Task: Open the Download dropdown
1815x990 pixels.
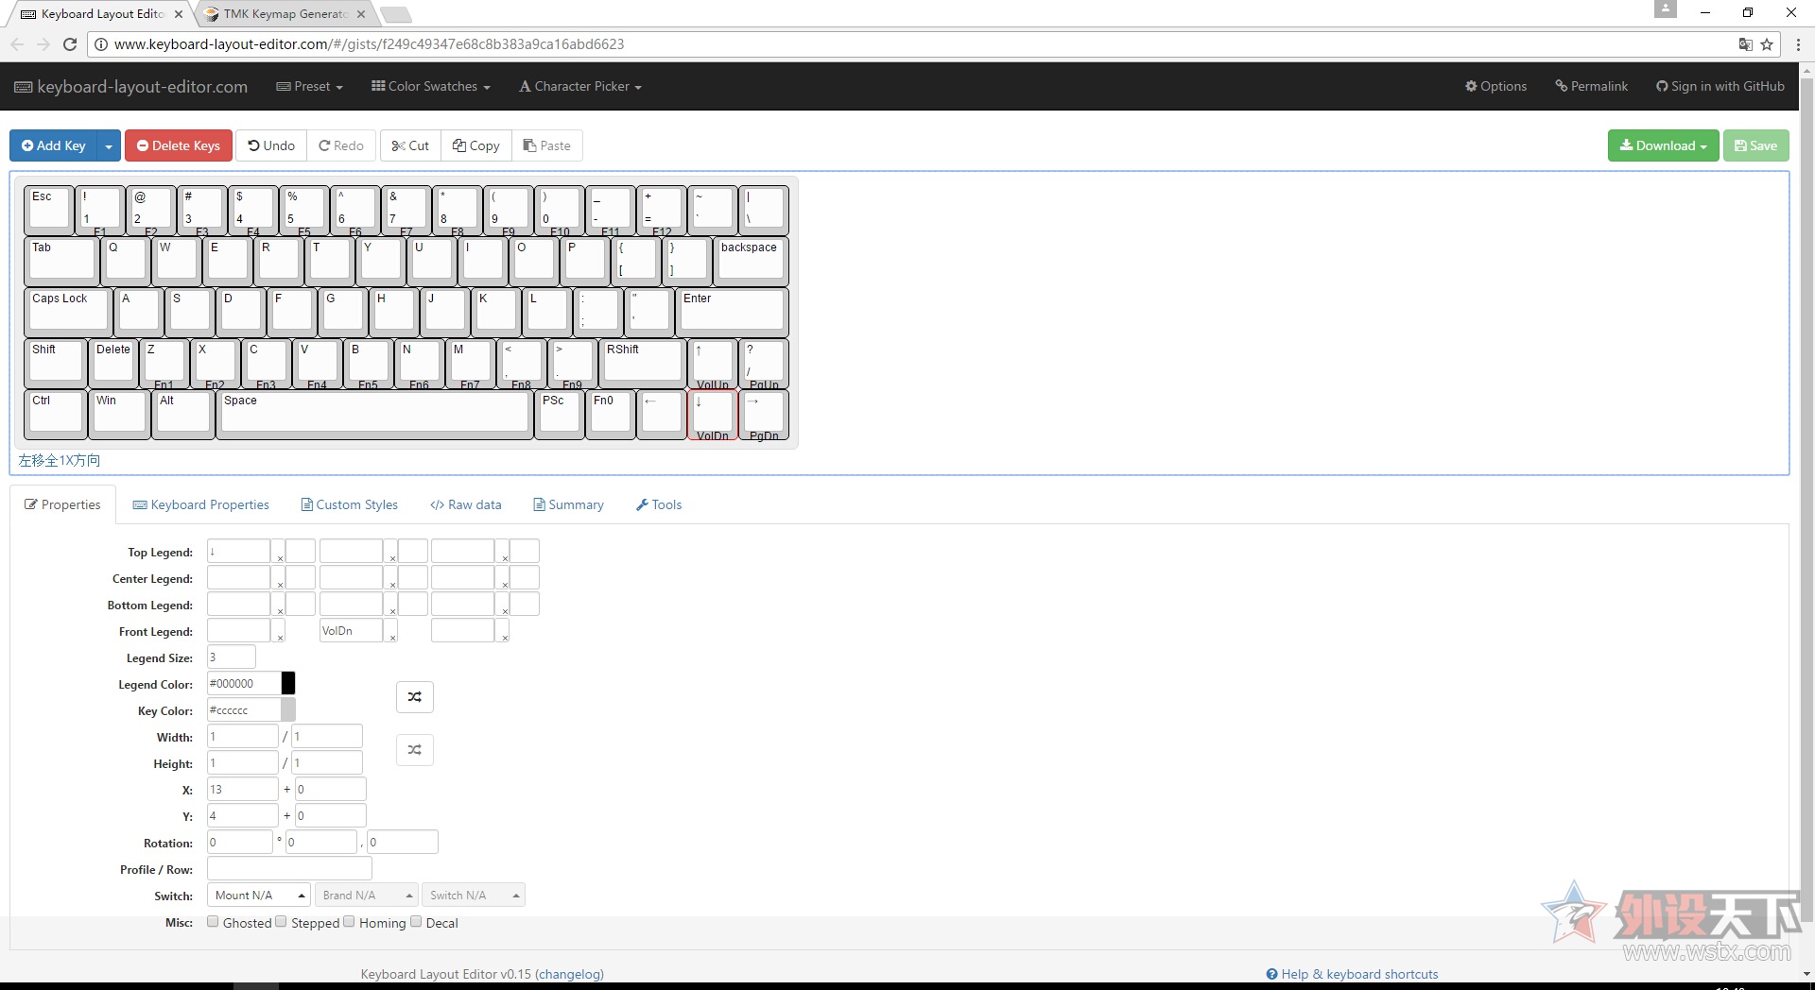Action: pos(1663,145)
